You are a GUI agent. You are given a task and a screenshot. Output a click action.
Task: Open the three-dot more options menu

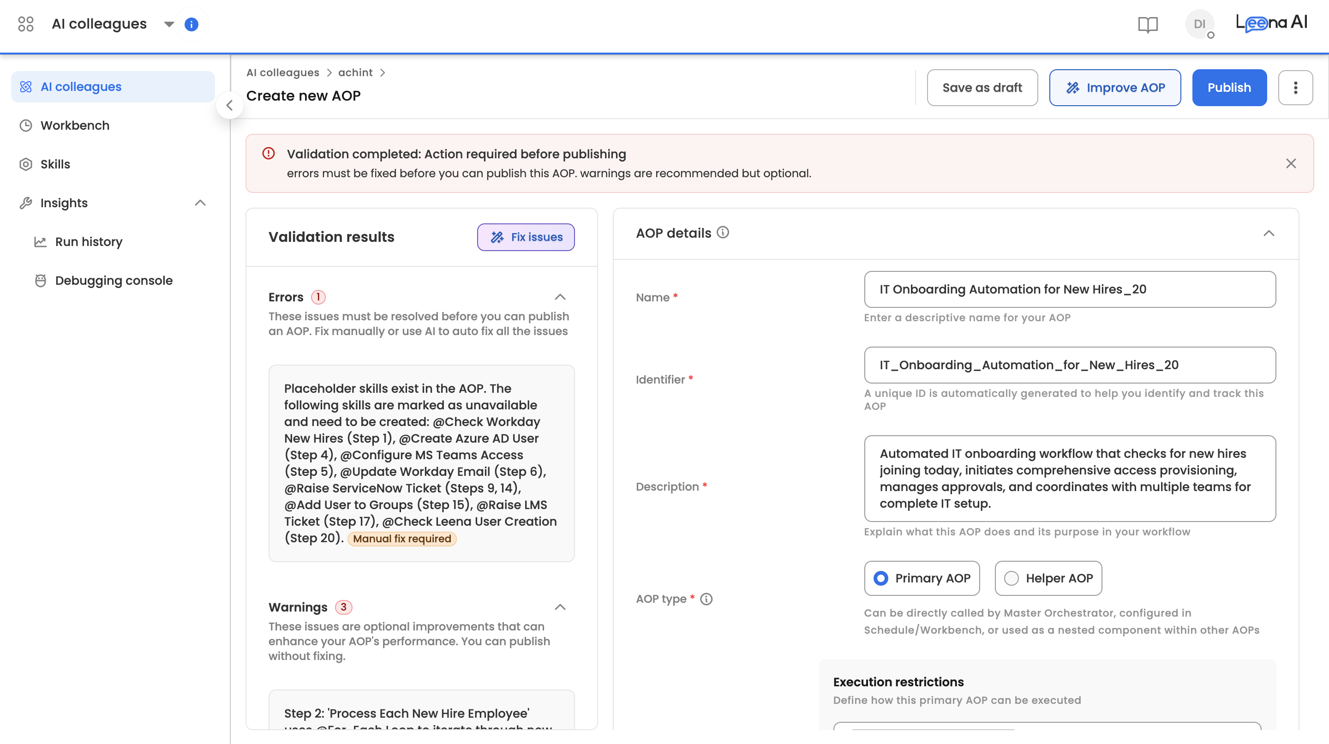point(1295,88)
